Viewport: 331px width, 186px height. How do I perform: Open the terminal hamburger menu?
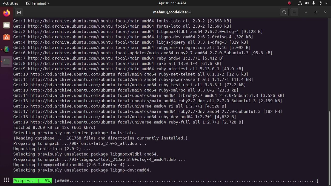tap(294, 12)
